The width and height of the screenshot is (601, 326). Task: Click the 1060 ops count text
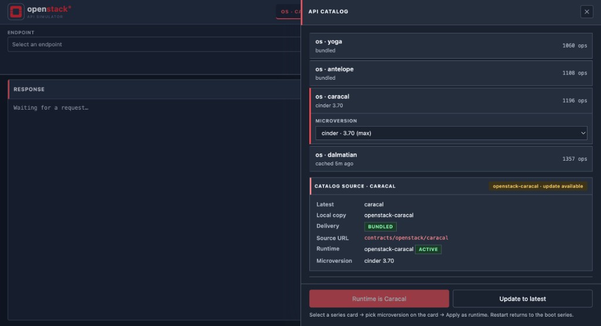point(575,46)
